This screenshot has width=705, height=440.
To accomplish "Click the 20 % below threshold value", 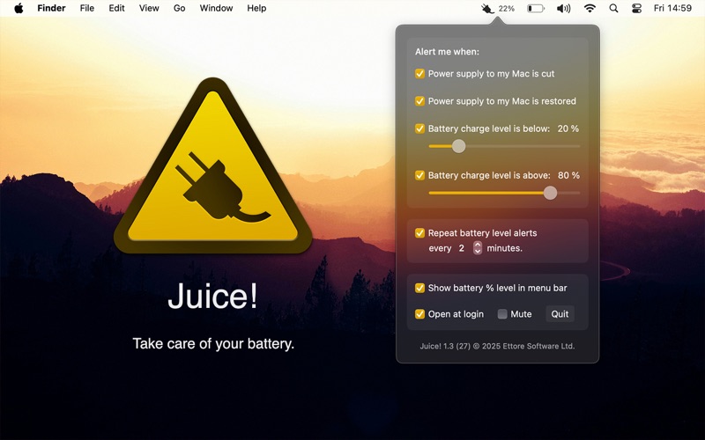I will (568, 128).
